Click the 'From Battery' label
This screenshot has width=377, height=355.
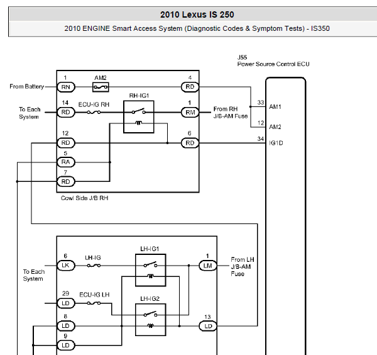pos(26,86)
